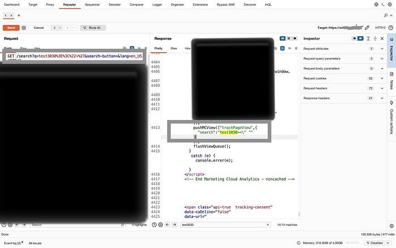
Task: Go to the Sequencer tab
Action: coord(92,5)
